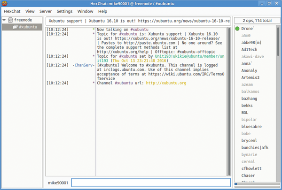This screenshot has height=190, width=282.
Task: Open the Settings menu
Action: click(x=64, y=11)
